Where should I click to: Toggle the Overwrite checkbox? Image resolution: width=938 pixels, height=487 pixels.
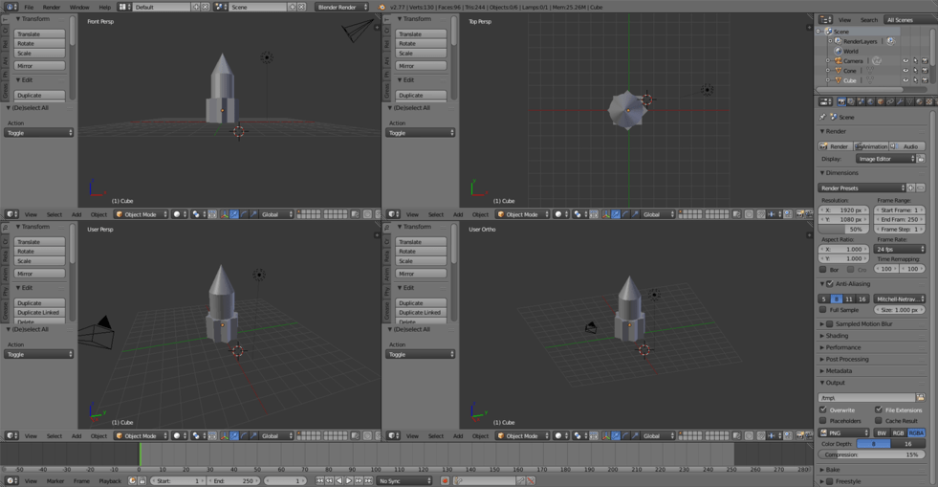pos(823,410)
